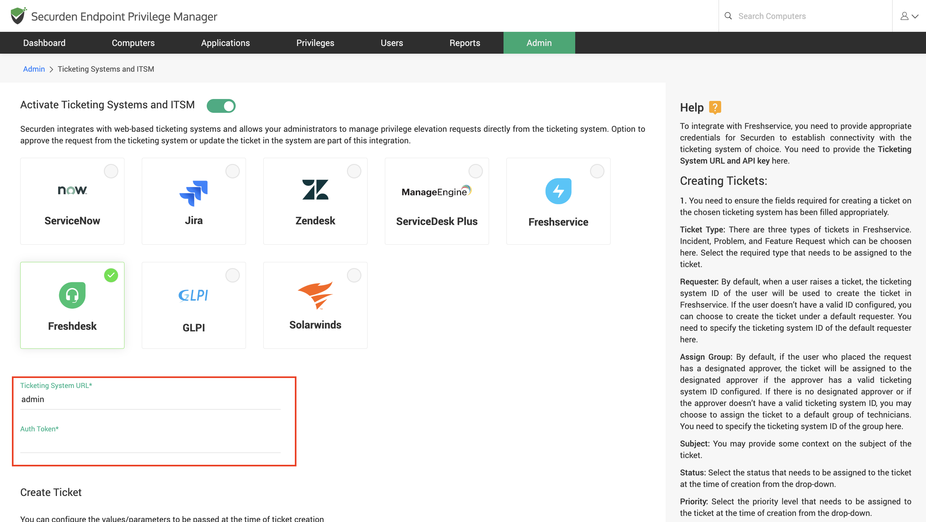Select the ServiceDesk Plus radio button
Image resolution: width=926 pixels, height=522 pixels.
coord(475,171)
